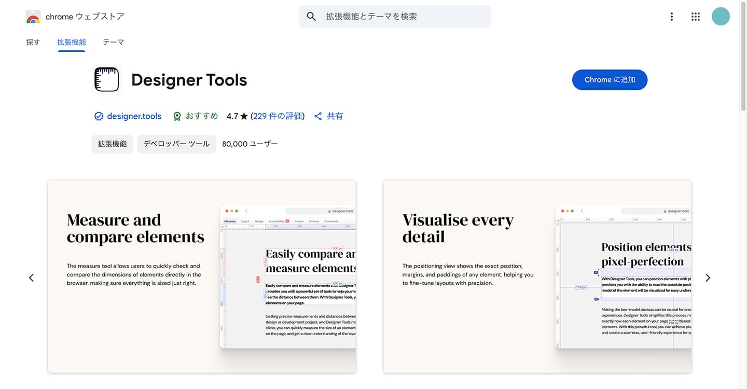Click the chrome ウェブストア title text
This screenshot has height=389, width=747.
pyautogui.click(x=85, y=17)
